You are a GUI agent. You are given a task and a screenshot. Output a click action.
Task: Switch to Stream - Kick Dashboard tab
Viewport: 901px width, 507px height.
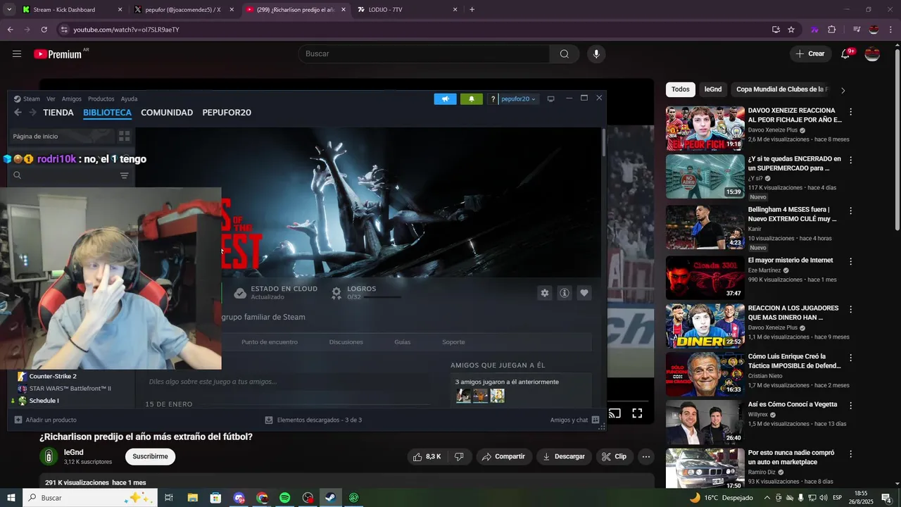coord(73,10)
